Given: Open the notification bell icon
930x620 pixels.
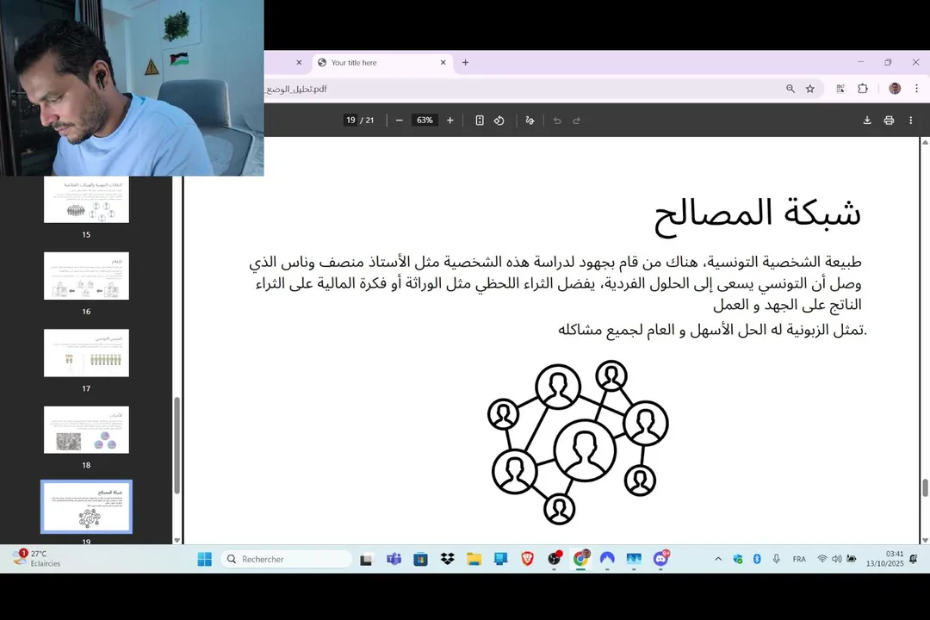Looking at the screenshot, I should 914,559.
